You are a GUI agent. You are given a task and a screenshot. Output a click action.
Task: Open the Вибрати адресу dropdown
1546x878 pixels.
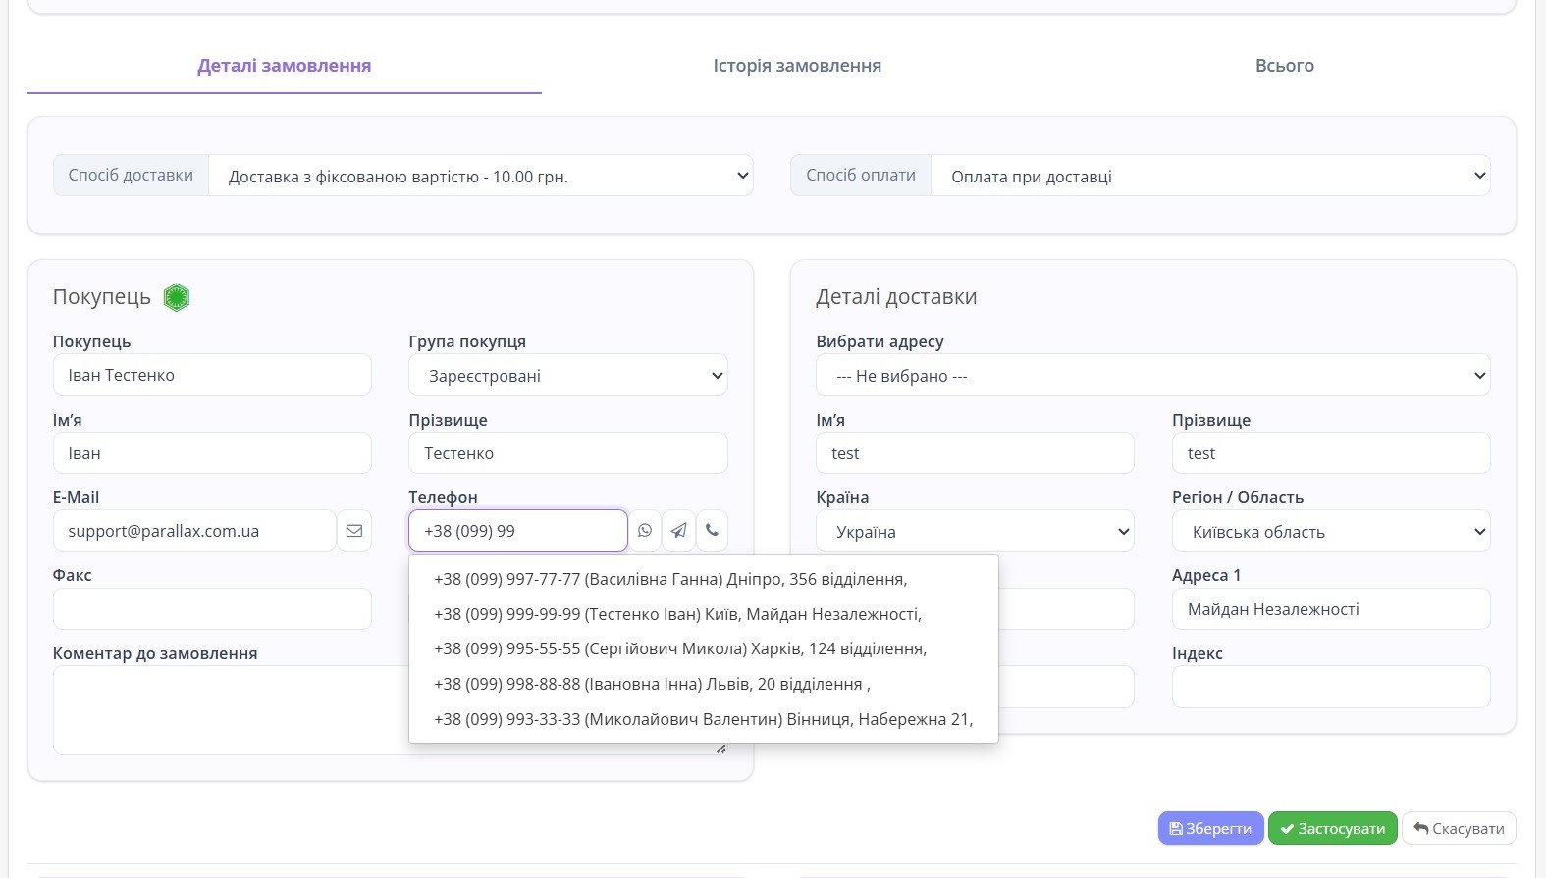(x=1153, y=375)
